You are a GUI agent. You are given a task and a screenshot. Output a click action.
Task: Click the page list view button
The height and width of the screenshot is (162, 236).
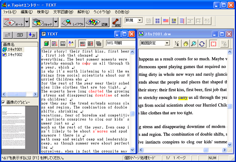[20, 35]
